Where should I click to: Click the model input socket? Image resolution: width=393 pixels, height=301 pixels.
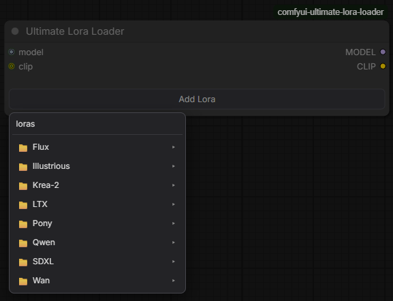coord(12,52)
